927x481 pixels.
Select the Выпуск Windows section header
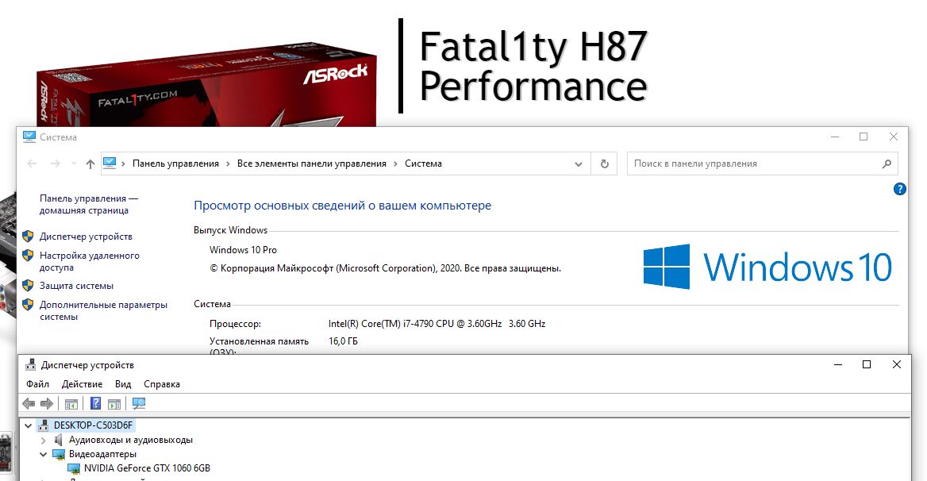pyautogui.click(x=231, y=230)
